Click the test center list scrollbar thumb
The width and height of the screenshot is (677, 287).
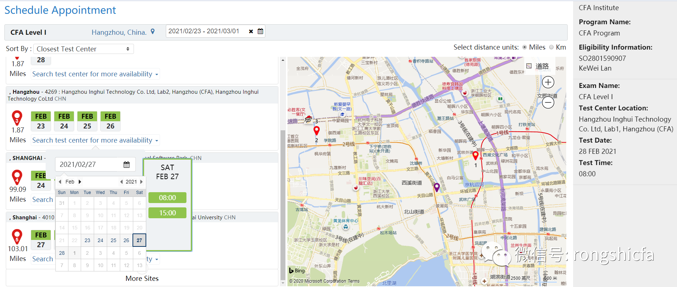283,204
